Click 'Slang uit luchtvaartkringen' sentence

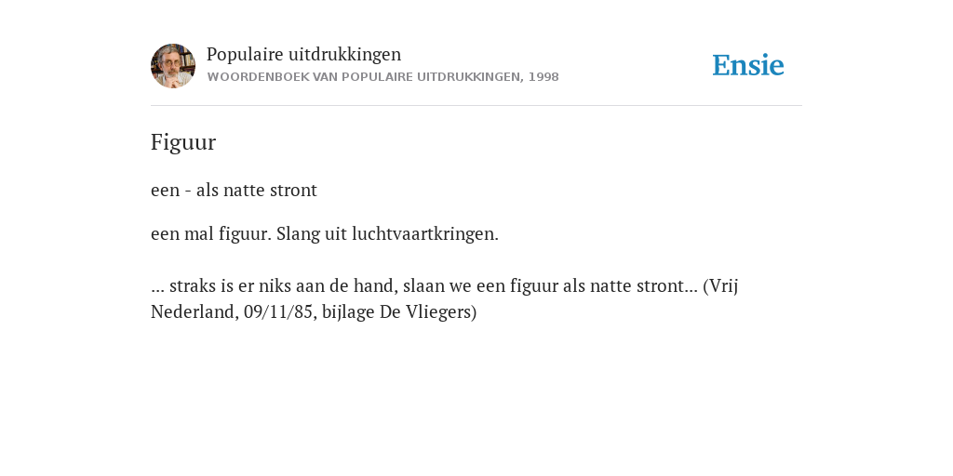click(x=387, y=233)
